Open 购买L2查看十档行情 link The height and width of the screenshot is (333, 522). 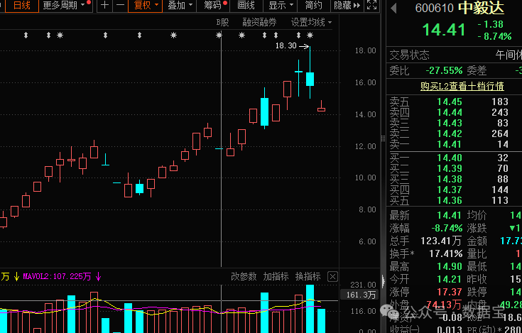(462, 86)
